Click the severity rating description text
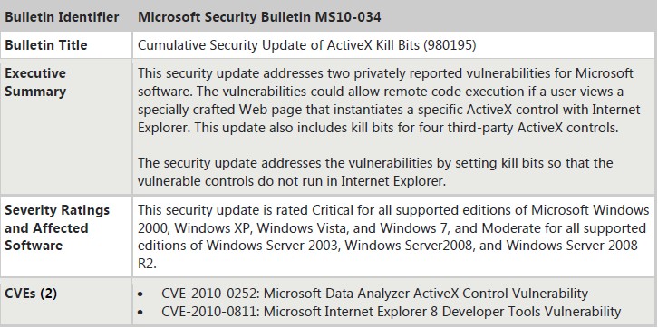The image size is (658, 328). [x=393, y=236]
